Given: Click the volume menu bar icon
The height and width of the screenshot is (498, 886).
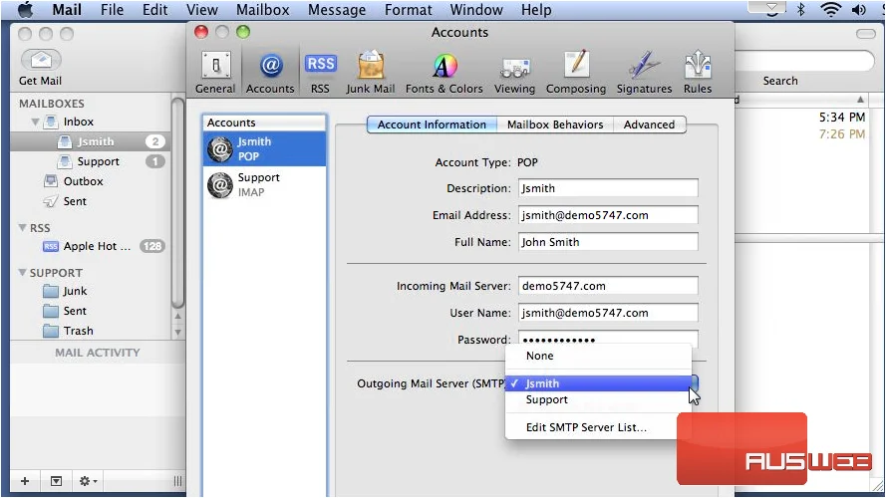Looking at the screenshot, I should click(x=859, y=9).
